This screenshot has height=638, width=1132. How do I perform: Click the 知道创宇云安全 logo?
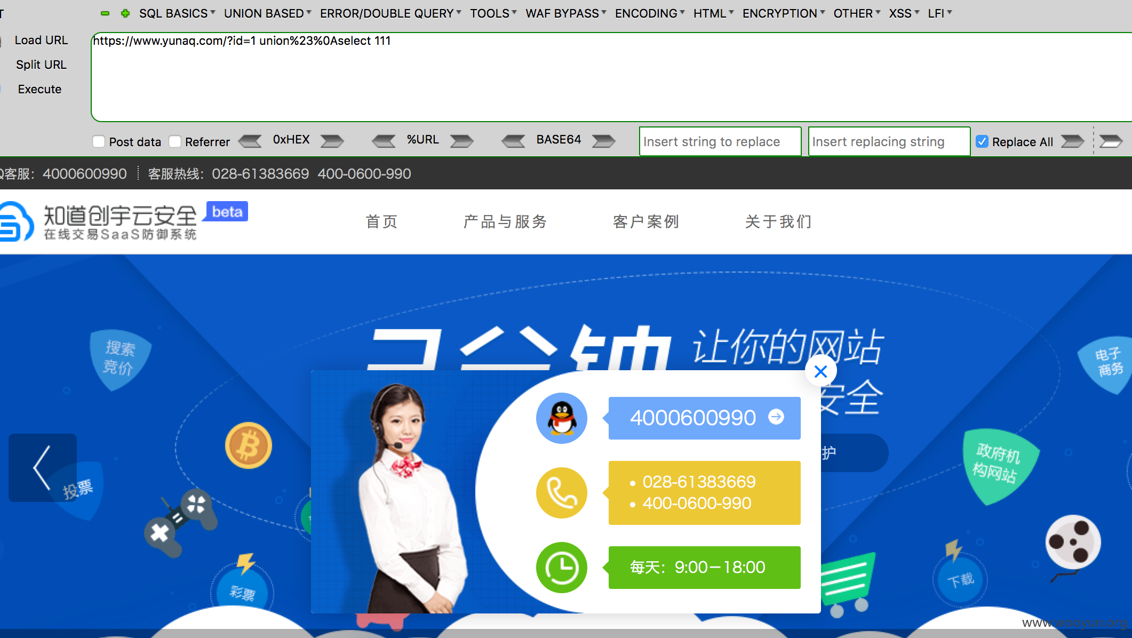click(99, 221)
